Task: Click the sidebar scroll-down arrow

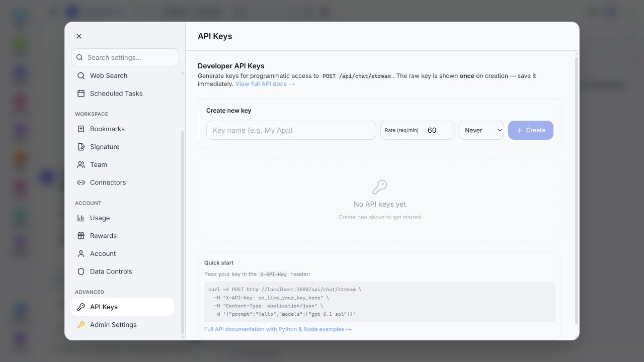Action: click(183, 337)
